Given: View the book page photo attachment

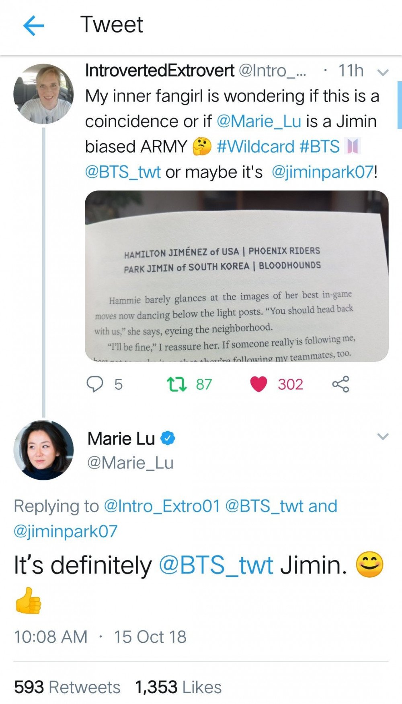Looking at the screenshot, I should click(236, 276).
